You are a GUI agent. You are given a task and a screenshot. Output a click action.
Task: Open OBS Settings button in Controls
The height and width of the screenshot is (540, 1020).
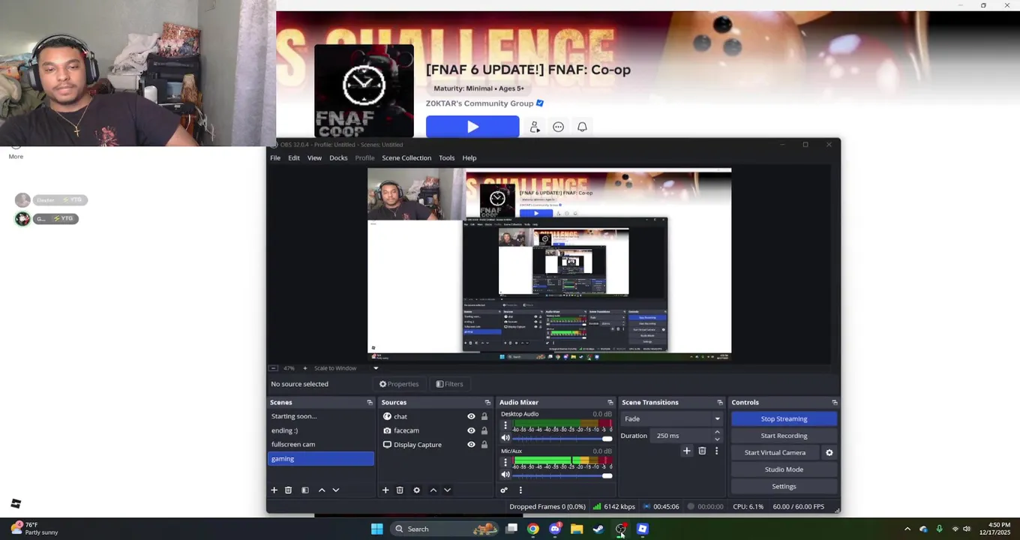coord(784,486)
